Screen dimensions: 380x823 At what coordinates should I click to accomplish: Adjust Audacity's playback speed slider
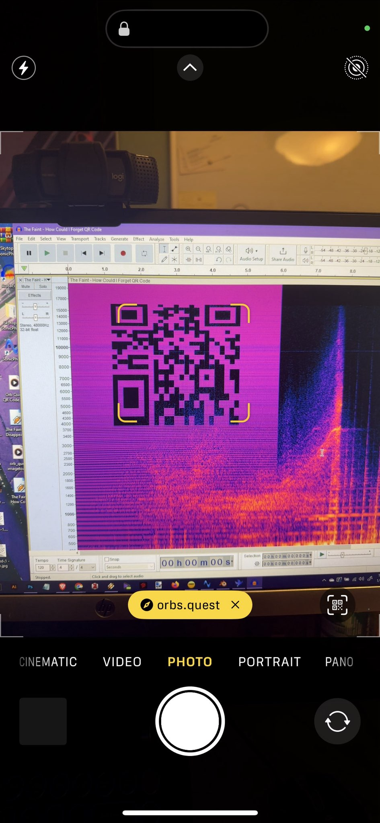point(349,555)
